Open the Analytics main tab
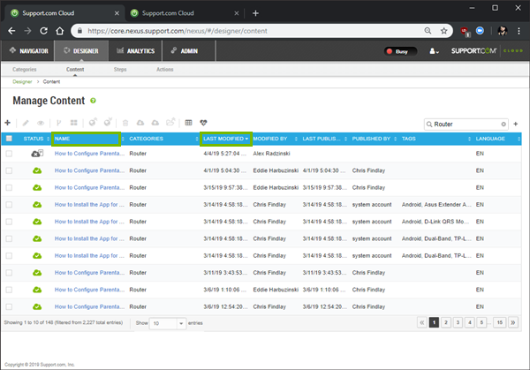Viewport: 530px width, 370px height. pos(135,51)
